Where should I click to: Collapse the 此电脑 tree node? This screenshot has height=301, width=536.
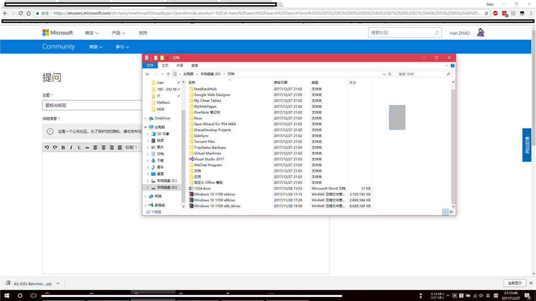146,127
